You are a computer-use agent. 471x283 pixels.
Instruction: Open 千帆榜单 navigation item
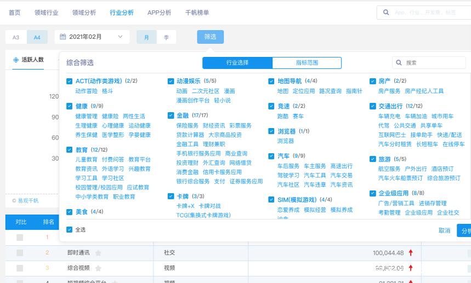coord(197,13)
